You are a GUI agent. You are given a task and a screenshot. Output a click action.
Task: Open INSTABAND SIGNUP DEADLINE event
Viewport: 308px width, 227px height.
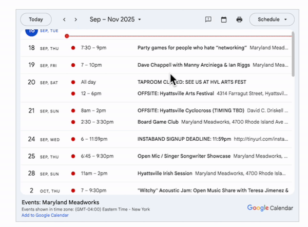tap(184, 139)
